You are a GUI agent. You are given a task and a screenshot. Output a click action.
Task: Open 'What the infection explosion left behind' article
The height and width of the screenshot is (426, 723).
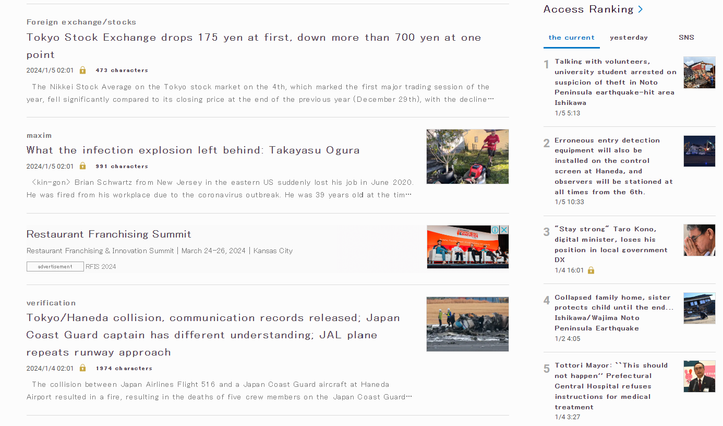coord(193,150)
